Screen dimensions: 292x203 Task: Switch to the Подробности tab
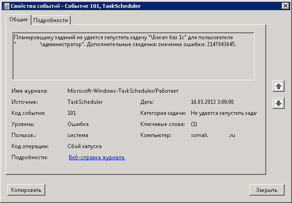click(50, 20)
